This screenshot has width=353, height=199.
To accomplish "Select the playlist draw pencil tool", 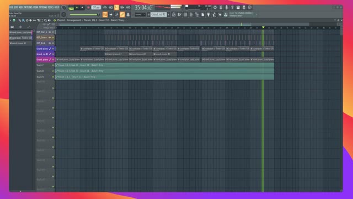I will point(20,20).
